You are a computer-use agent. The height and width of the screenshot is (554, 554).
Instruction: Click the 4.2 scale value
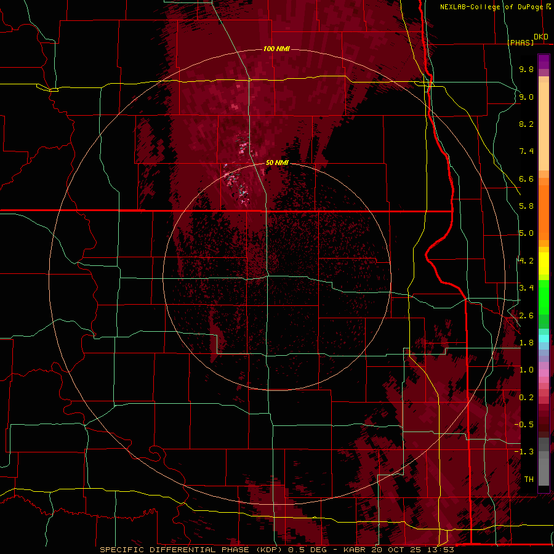click(526, 261)
